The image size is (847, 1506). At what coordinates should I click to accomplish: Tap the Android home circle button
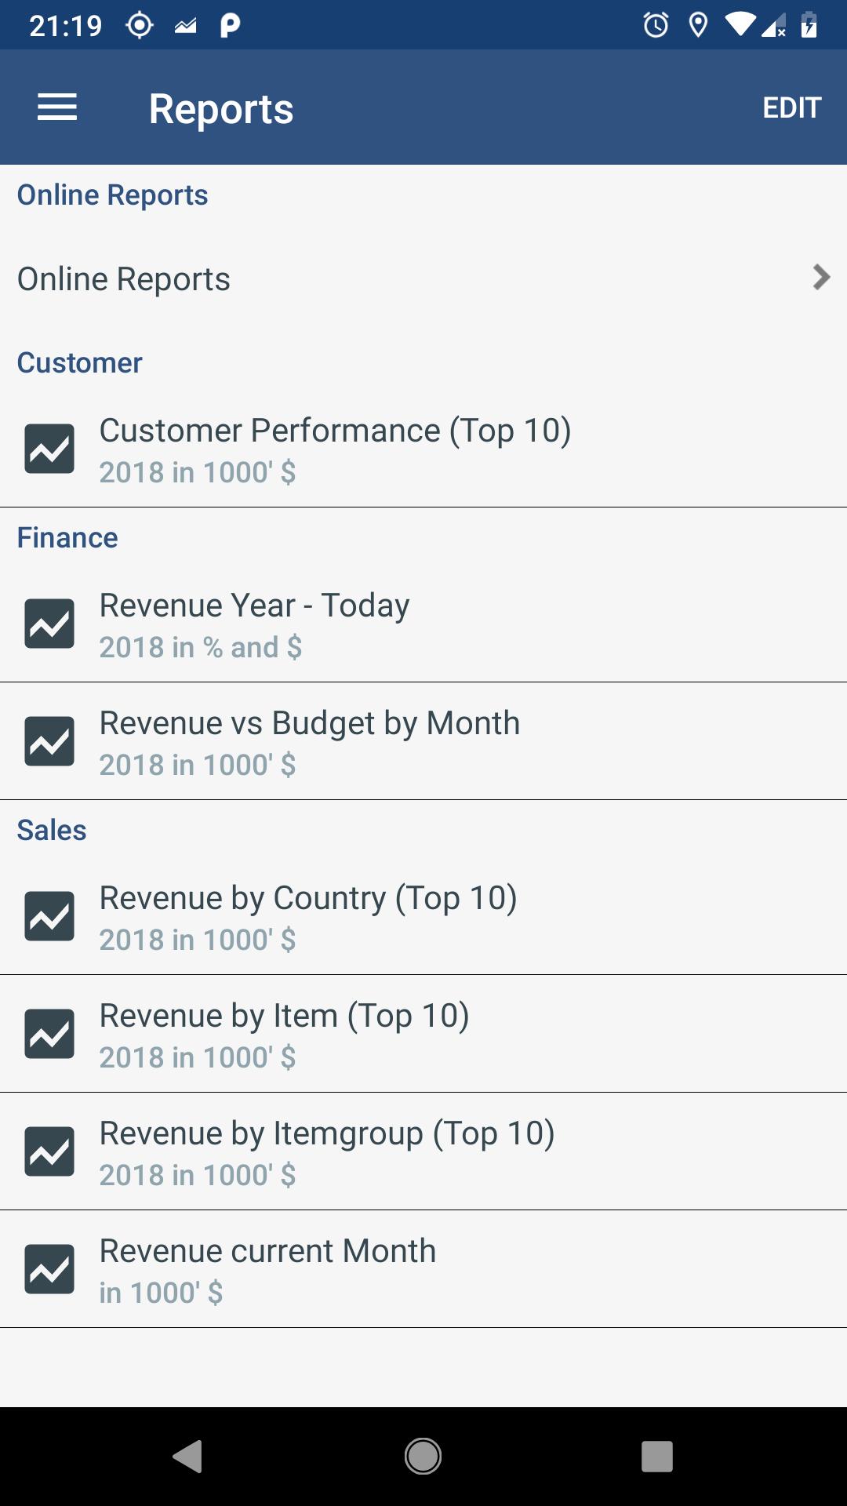coord(423,1457)
